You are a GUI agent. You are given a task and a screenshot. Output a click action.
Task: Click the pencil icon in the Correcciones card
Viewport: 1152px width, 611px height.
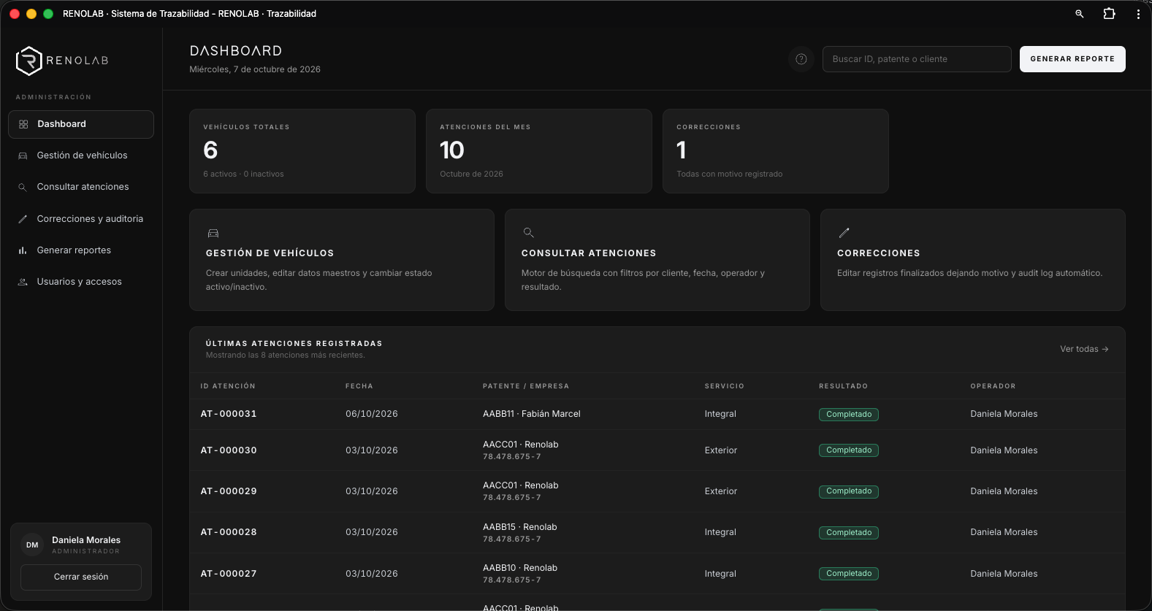[x=844, y=233]
